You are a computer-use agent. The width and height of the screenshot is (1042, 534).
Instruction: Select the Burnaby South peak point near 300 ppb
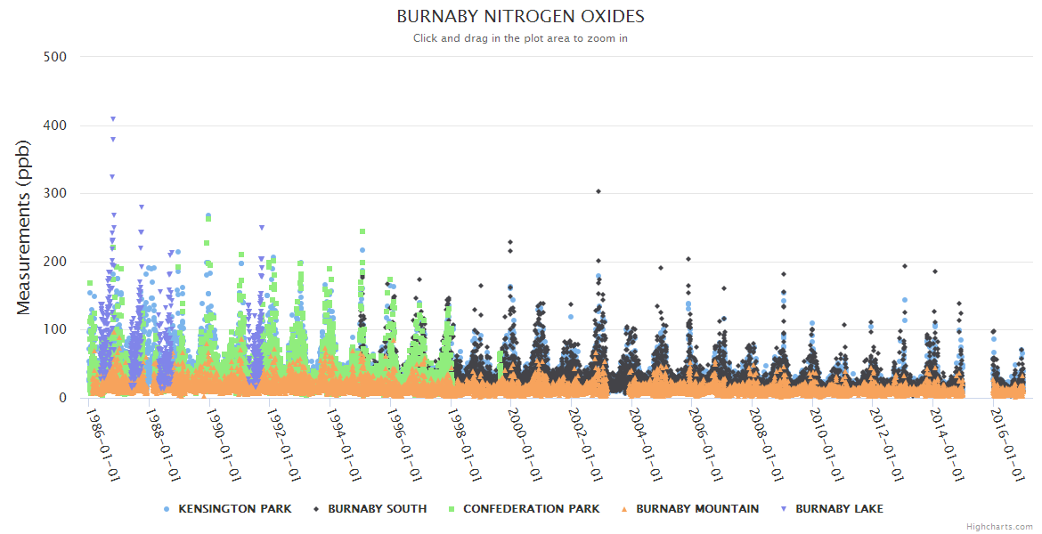tap(598, 191)
